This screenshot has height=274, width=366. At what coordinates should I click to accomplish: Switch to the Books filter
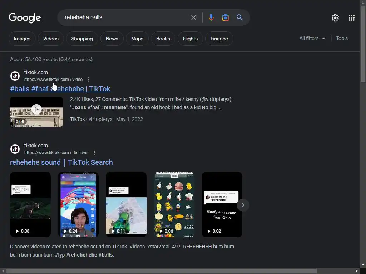163,39
